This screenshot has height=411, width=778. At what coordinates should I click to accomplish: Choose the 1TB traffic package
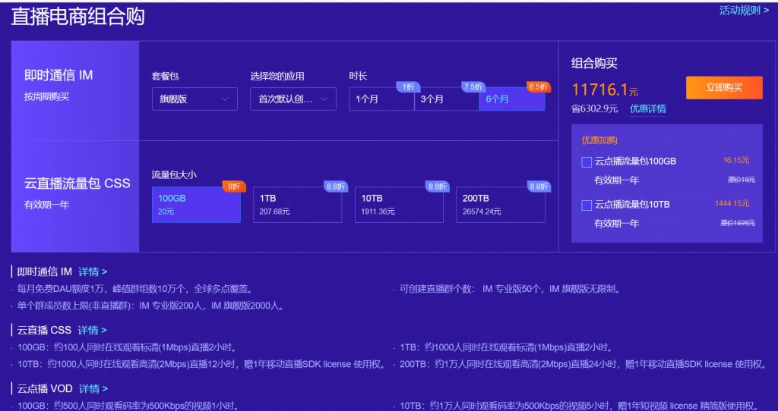(297, 205)
